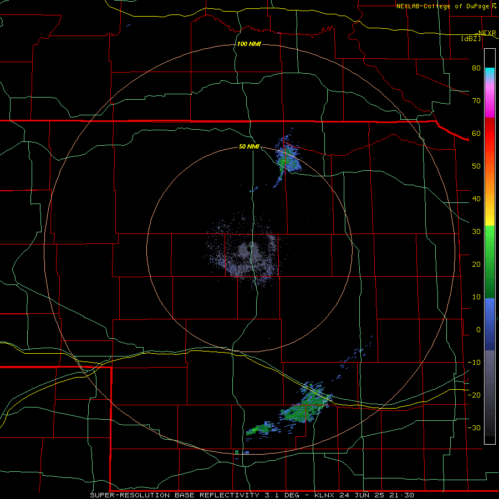Click the SUPER-RESOLUTION BASE REFLECTIVITY caption text
Screen dimensions: 499x499
[175, 495]
